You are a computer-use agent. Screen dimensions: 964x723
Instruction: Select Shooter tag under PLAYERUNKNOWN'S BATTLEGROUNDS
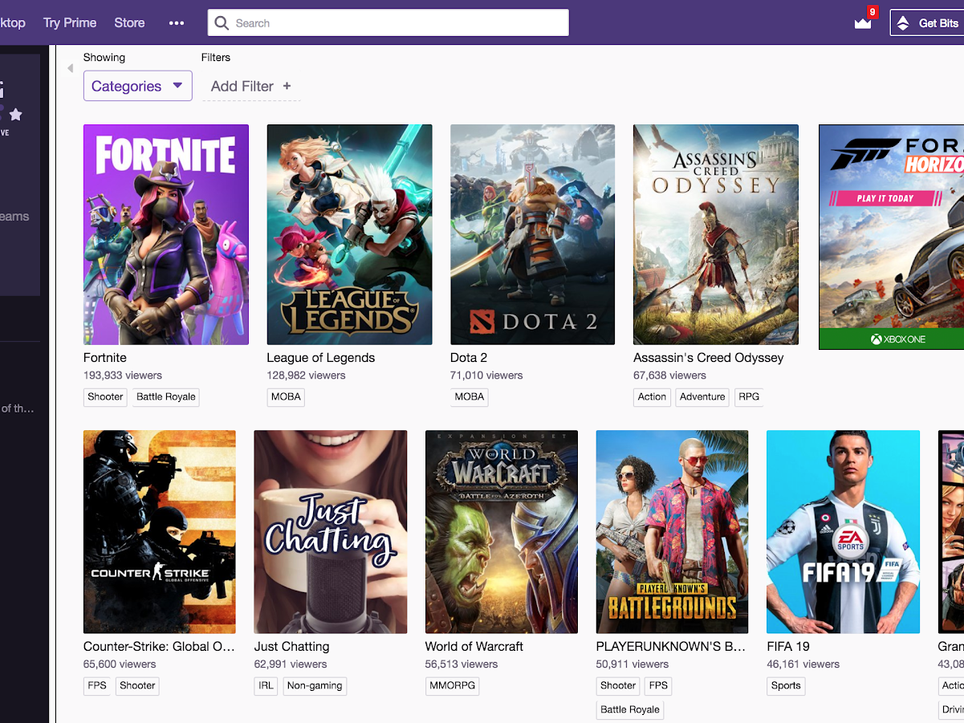(x=618, y=686)
